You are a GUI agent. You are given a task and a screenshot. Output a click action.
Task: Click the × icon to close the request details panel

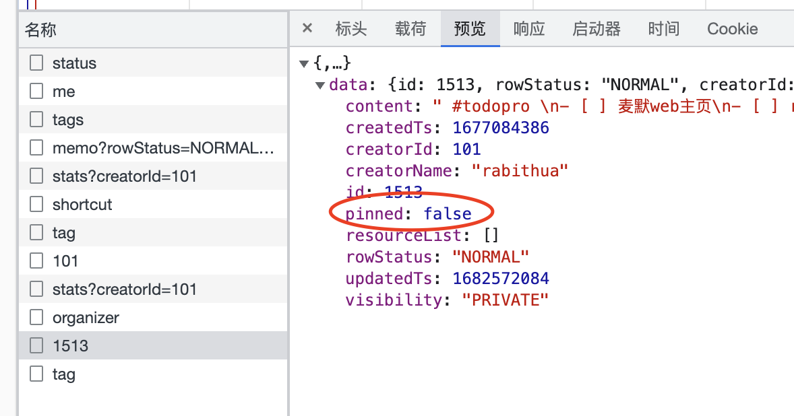(x=307, y=28)
